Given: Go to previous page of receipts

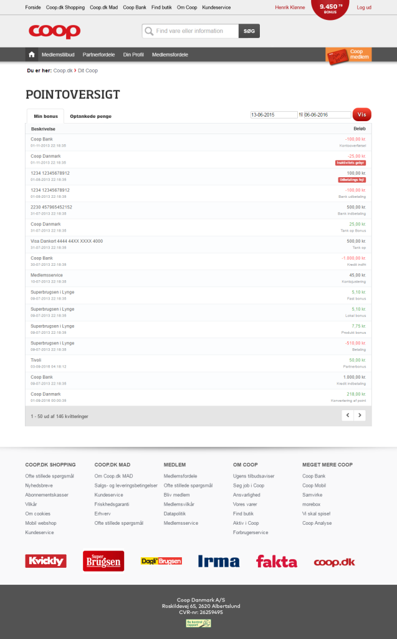Looking at the screenshot, I should pyautogui.click(x=348, y=415).
